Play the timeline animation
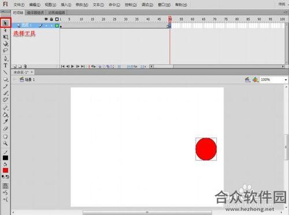Viewport: 289px width, 215px height. [x=73, y=66]
